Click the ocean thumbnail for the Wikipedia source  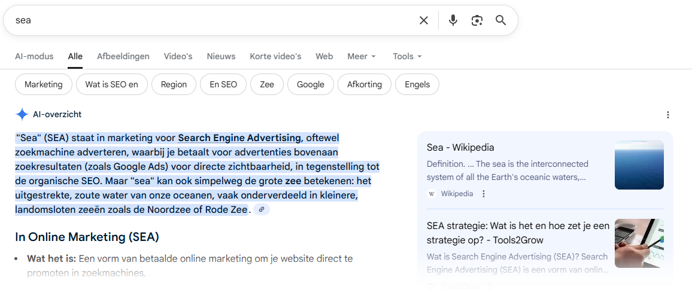[639, 165]
